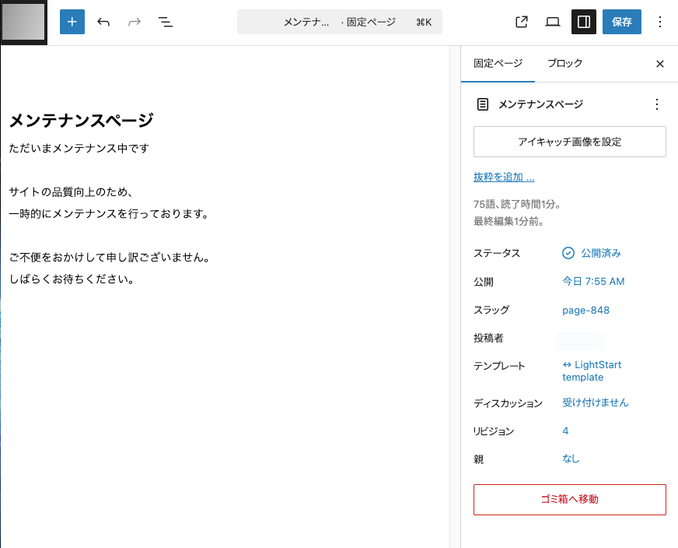Open revisions count 4

pos(565,430)
